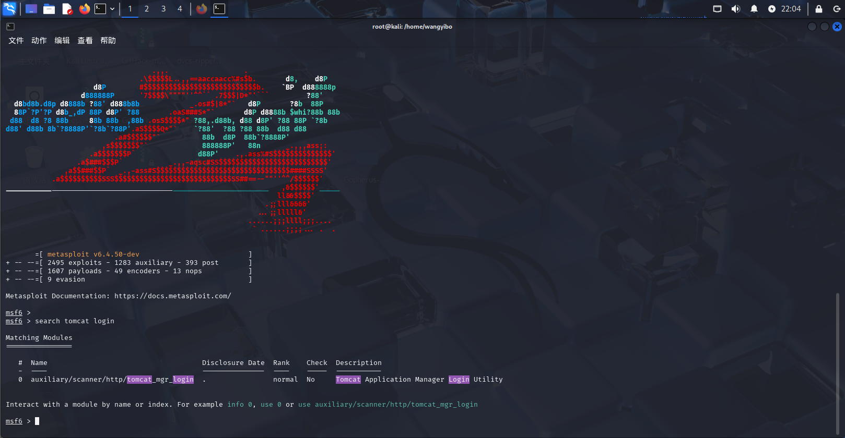Click the window title root@kali: /home/wangyibo
This screenshot has height=438, width=845.
(x=412, y=27)
